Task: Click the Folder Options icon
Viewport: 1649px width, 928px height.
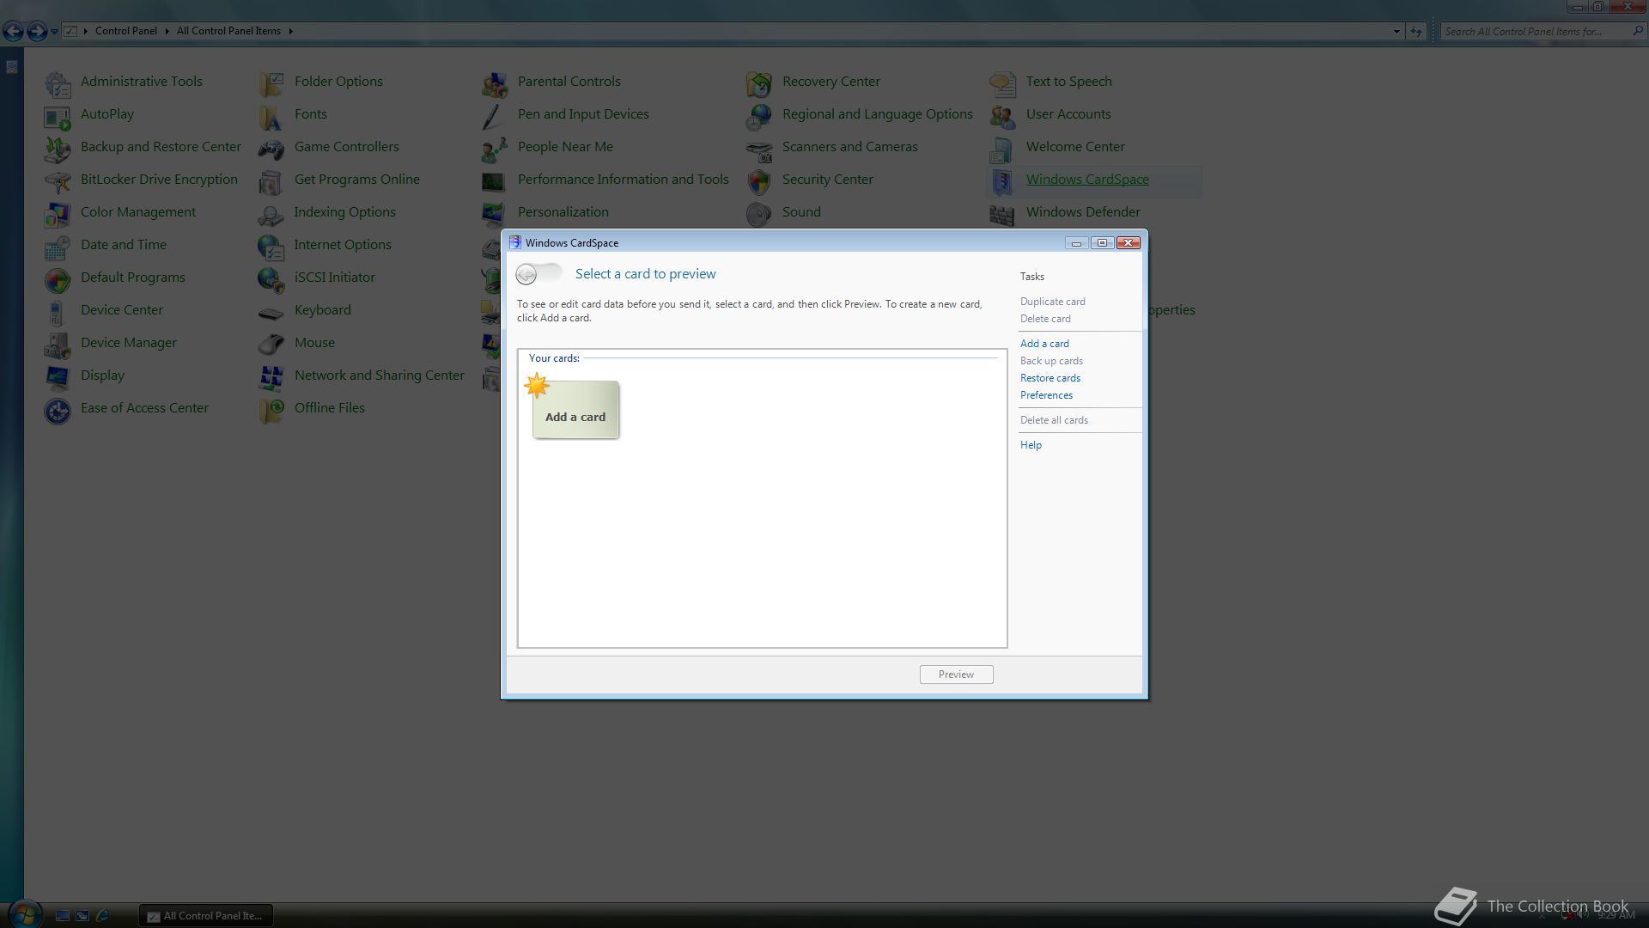Action: [271, 83]
